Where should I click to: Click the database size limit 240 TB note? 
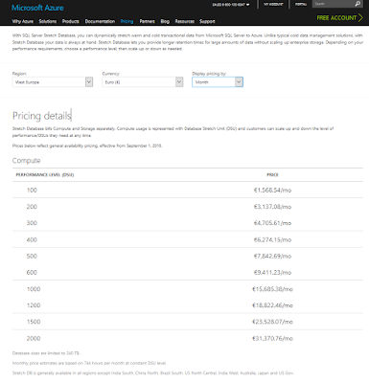[x=46, y=353]
